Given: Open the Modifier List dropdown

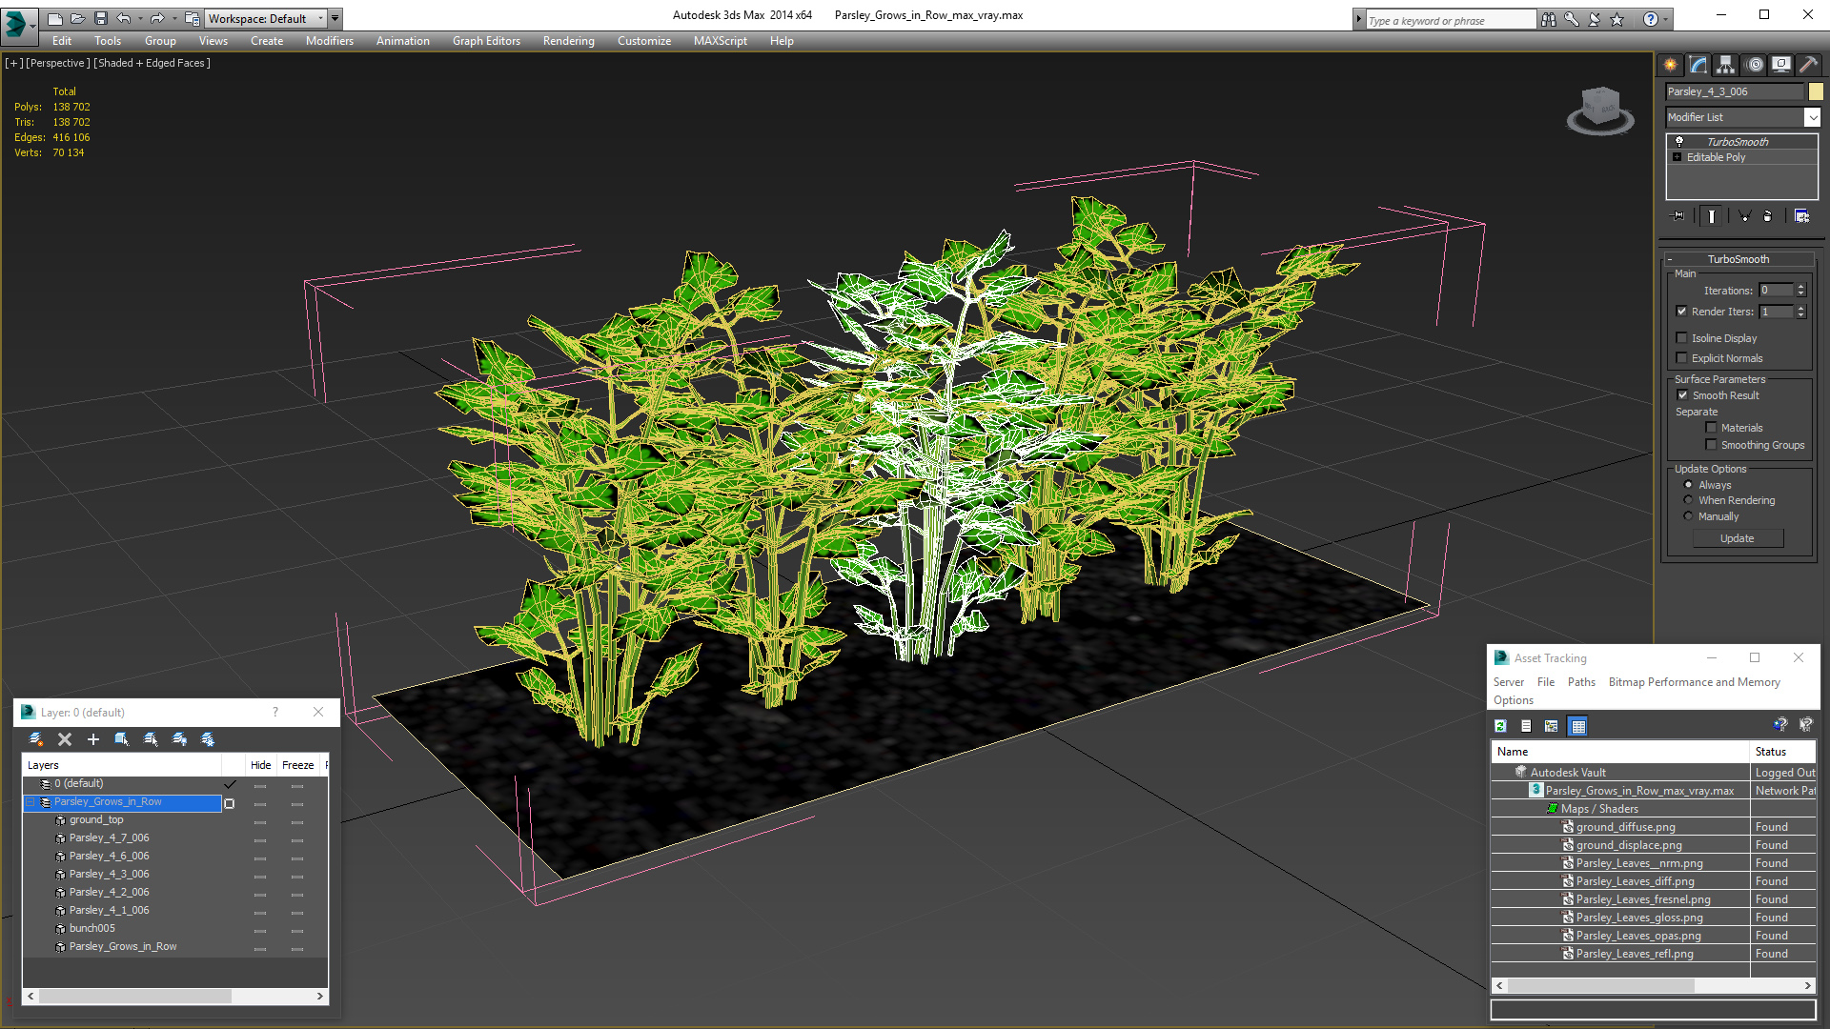Looking at the screenshot, I should [1812, 117].
